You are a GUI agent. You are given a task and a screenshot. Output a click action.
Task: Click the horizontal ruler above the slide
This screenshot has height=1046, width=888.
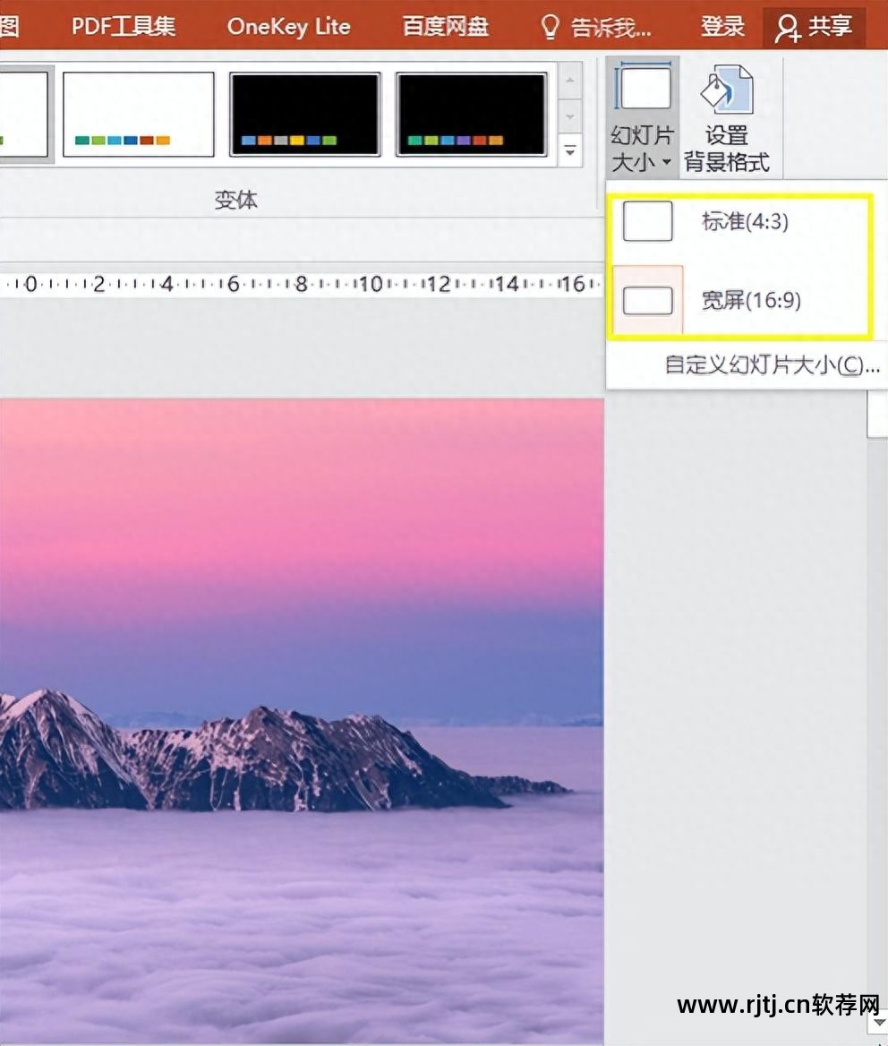(x=302, y=284)
